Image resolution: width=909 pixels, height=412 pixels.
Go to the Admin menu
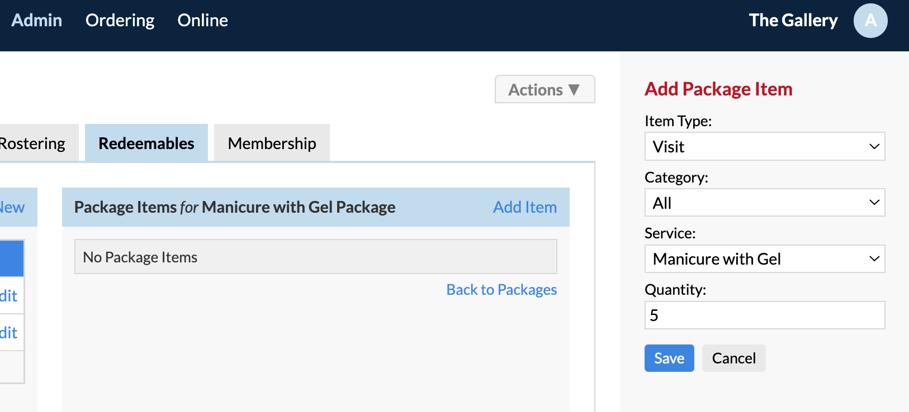37,20
